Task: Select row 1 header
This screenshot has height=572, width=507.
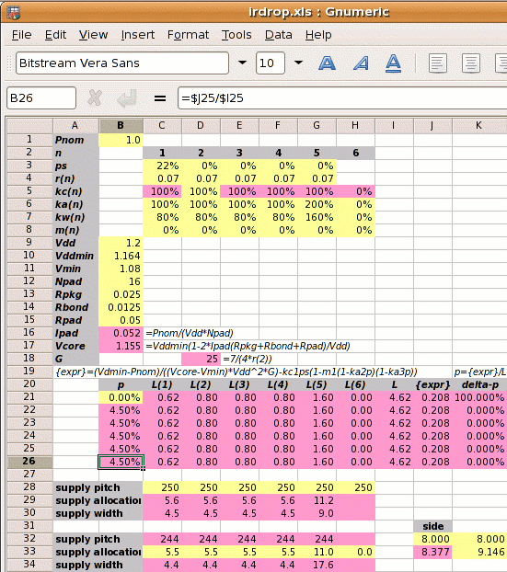Action: point(30,140)
